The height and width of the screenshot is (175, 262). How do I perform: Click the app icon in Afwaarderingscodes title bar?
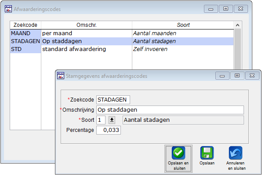(x=8, y=9)
